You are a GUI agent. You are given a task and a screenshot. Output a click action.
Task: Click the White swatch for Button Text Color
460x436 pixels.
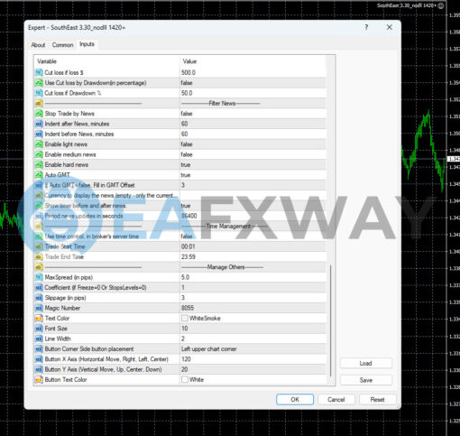[x=185, y=379]
